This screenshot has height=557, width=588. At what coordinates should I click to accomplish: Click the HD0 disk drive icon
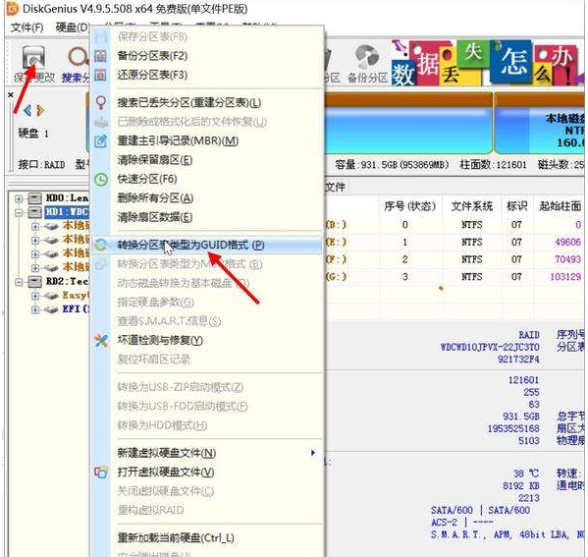click(x=35, y=197)
